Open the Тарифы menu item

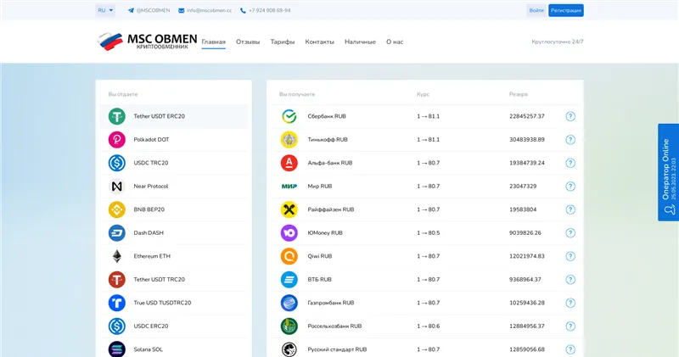283,42
